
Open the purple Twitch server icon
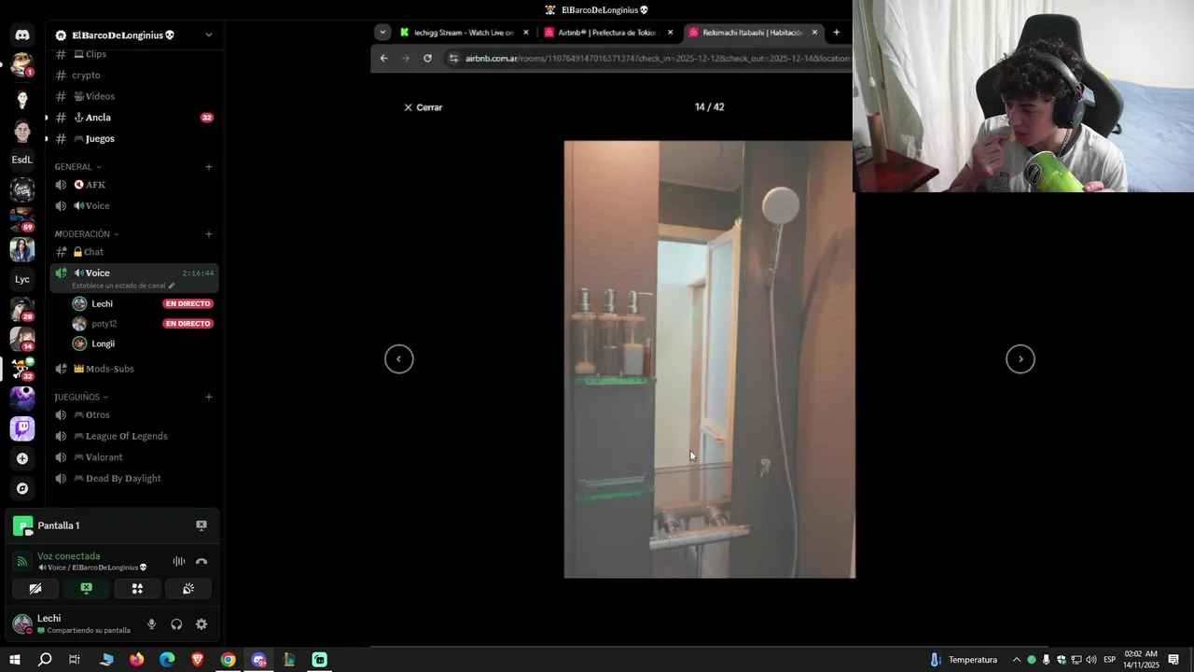[x=22, y=428]
